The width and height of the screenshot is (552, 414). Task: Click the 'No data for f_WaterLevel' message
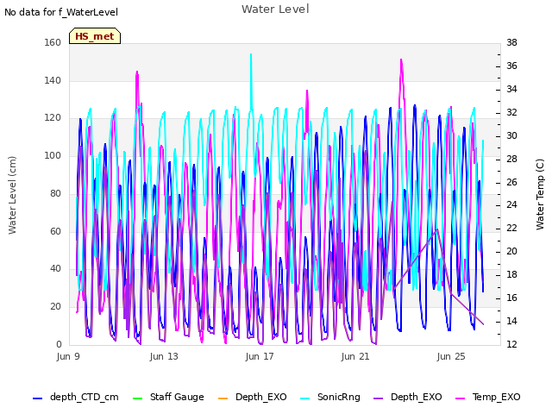tap(61, 12)
